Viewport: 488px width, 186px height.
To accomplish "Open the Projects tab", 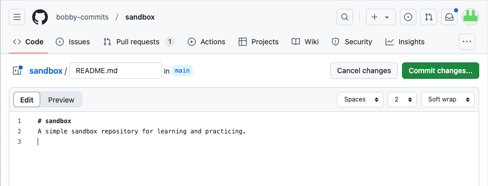I will [x=258, y=42].
